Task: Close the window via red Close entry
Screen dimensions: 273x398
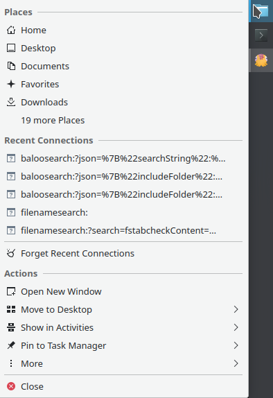Action: click(x=123, y=386)
